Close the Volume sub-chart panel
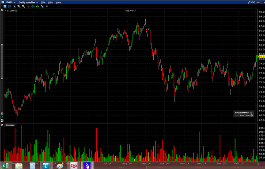Viewport: 265px width, 169px height. [2, 125]
